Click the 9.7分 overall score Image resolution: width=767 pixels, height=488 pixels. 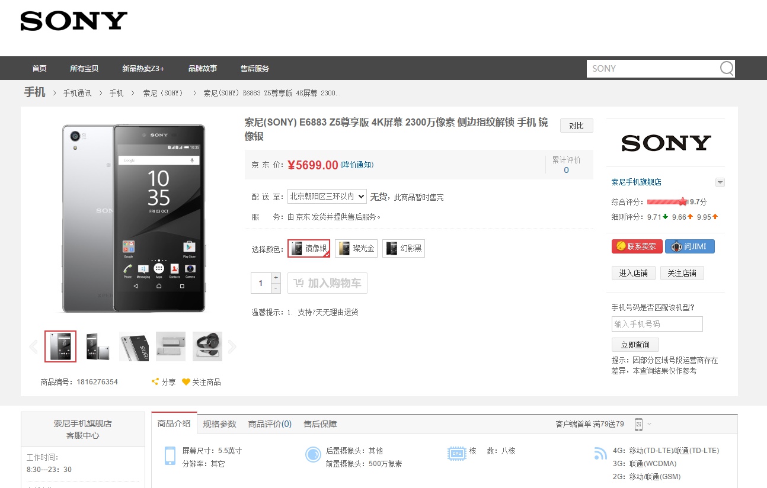pyautogui.click(x=698, y=202)
